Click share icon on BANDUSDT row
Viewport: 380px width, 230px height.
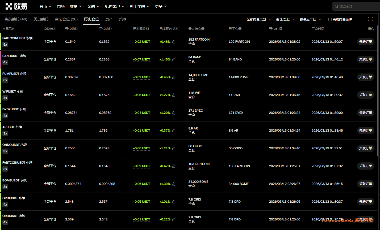[174, 59]
